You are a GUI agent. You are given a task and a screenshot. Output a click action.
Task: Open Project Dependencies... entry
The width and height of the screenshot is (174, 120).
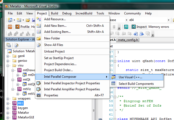click(x=73, y=64)
